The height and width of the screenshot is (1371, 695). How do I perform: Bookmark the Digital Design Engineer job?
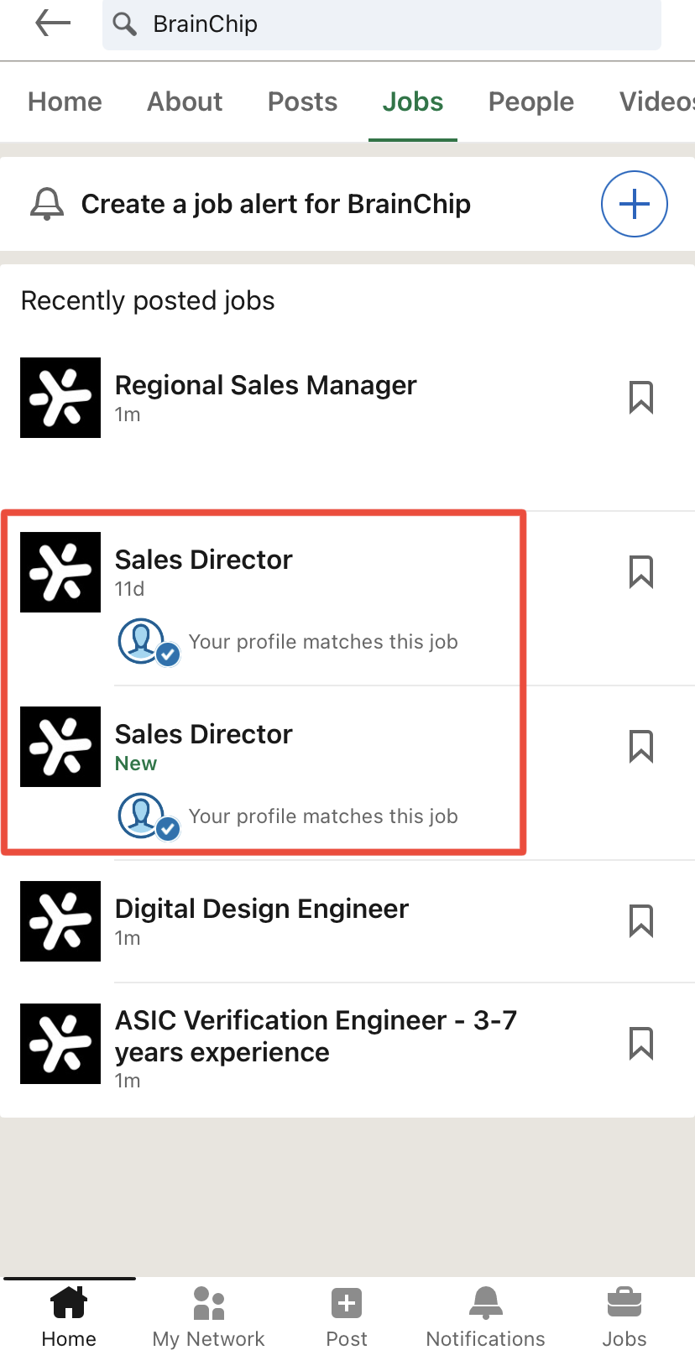pyautogui.click(x=641, y=921)
